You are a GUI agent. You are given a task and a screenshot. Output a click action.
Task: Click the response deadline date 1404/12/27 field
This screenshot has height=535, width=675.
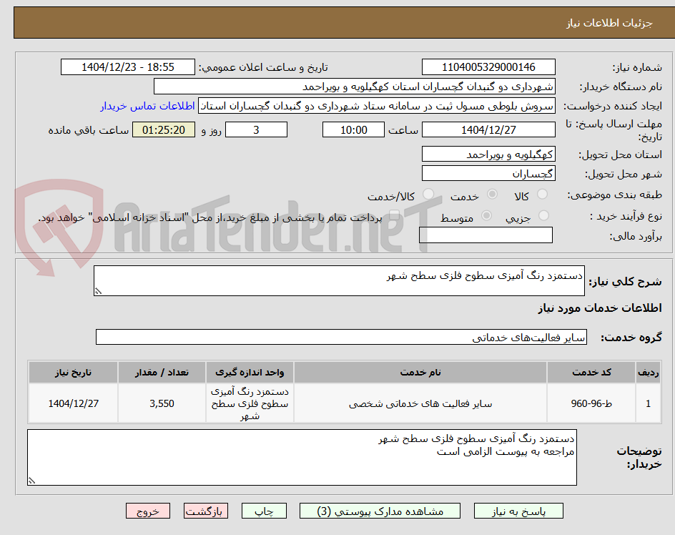(488, 129)
